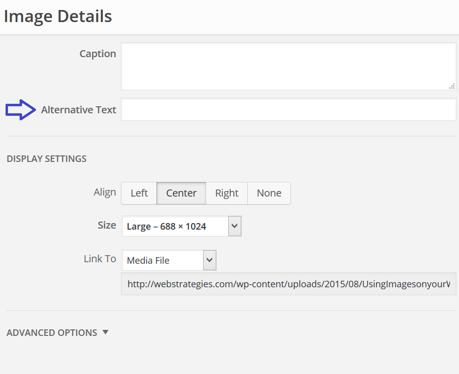Click inside the Caption text area

[288, 66]
